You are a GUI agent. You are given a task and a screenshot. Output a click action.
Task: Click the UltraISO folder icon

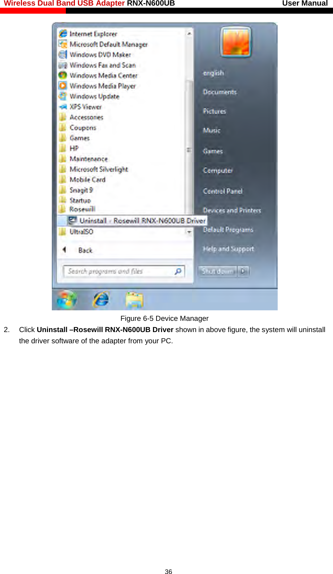[63, 231]
